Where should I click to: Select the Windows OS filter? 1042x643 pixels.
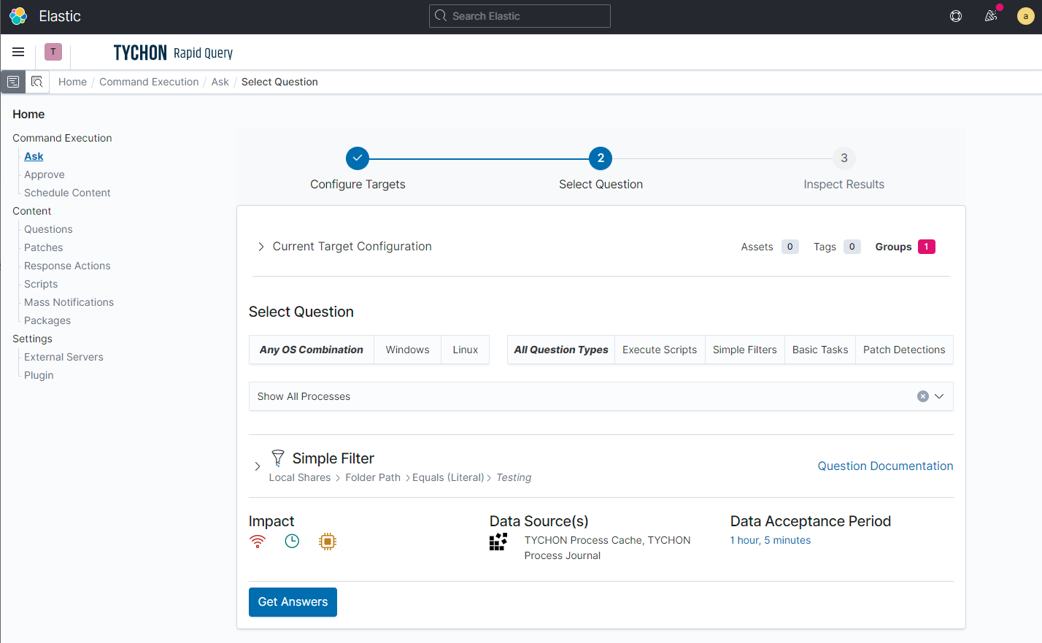point(407,350)
